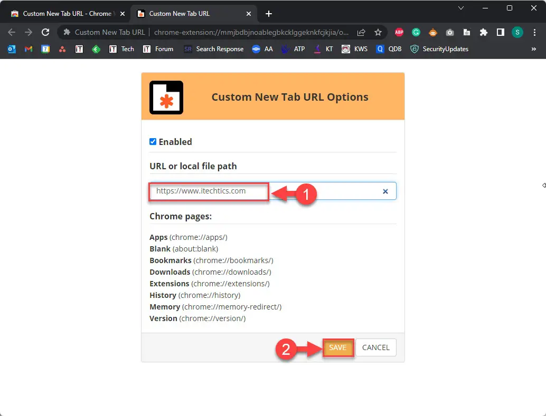Toggle the browser side panel

(x=501, y=32)
